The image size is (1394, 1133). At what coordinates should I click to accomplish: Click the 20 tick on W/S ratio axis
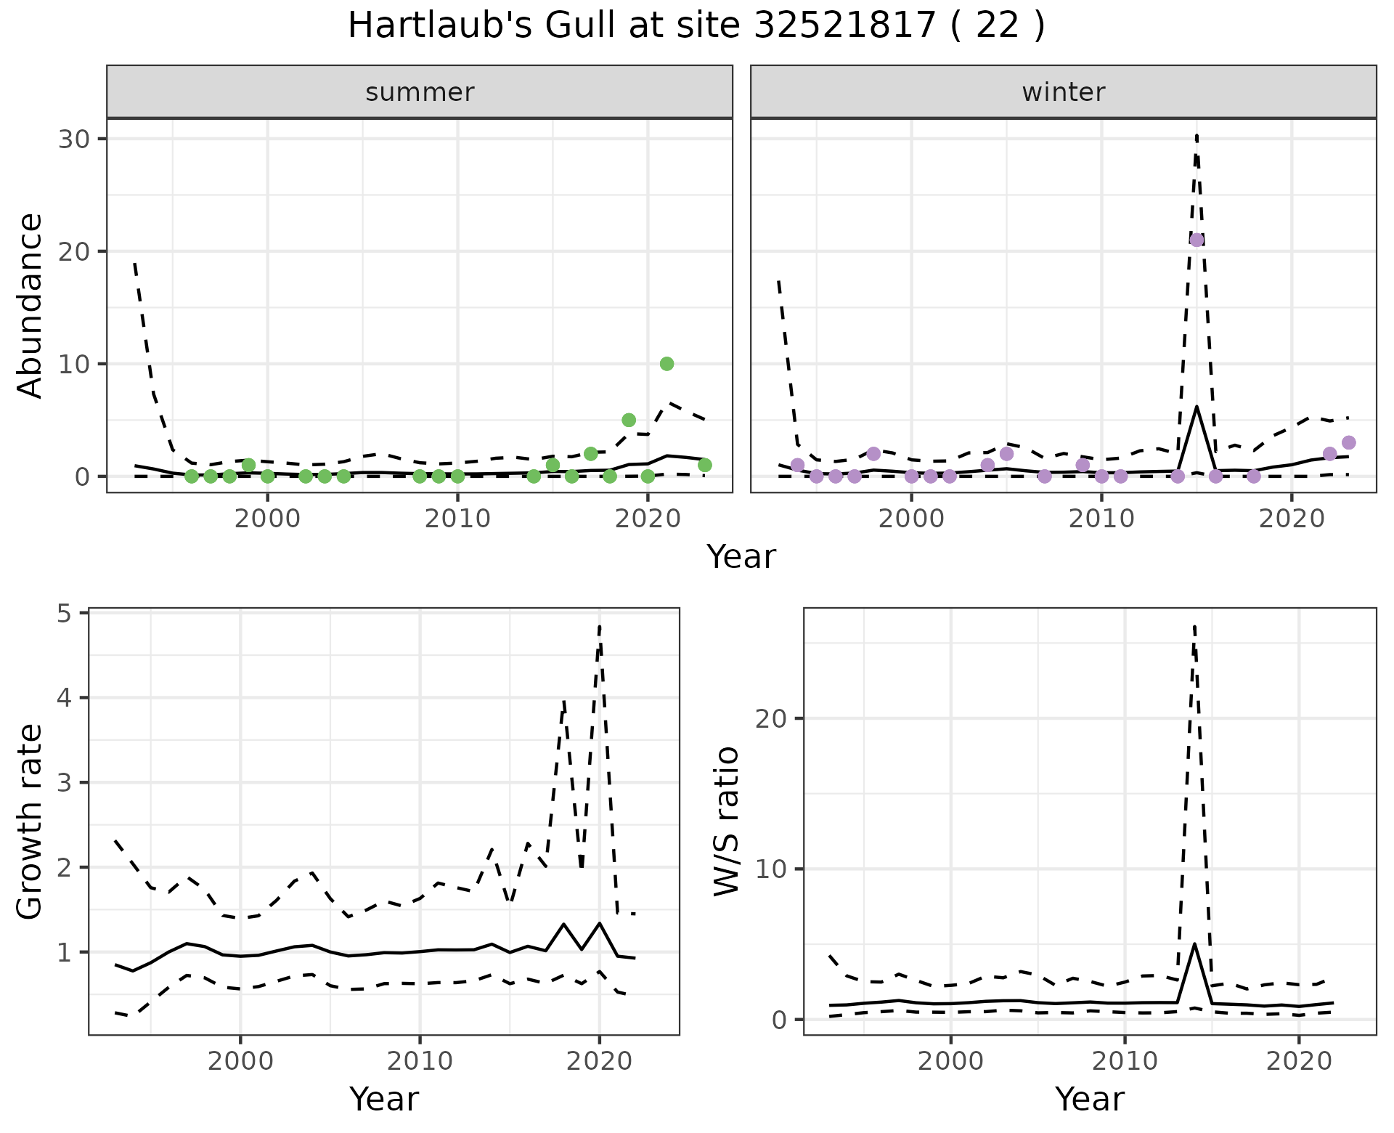(x=770, y=719)
